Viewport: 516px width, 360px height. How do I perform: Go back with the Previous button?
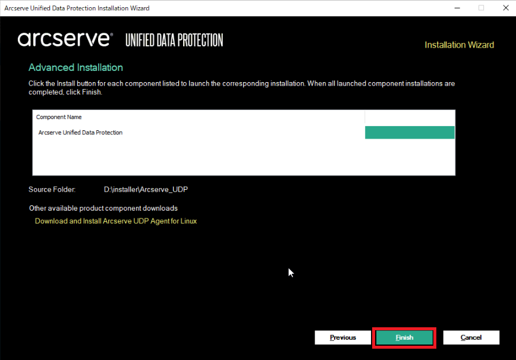tap(342, 337)
